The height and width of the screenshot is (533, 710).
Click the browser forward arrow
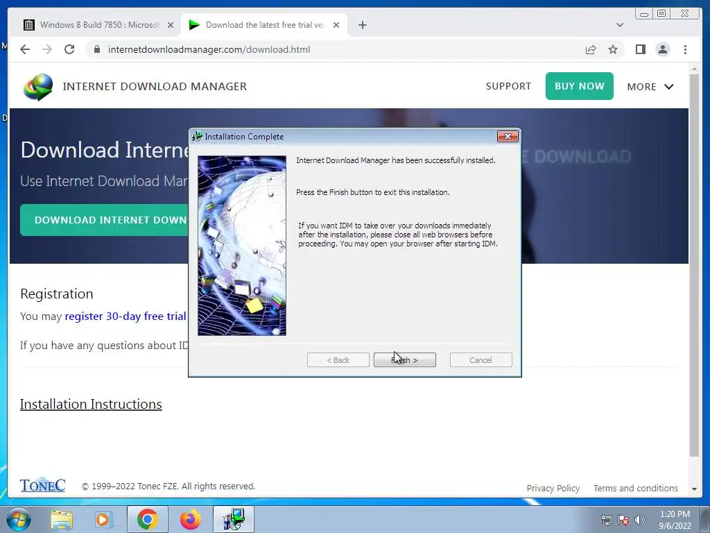click(x=47, y=49)
